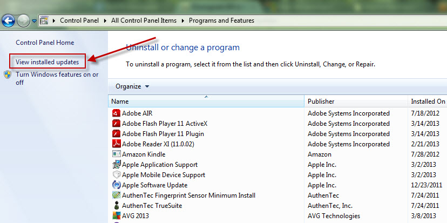Click the shield icon beside Windows features
Viewport: 447px width, 223px height.
[8, 75]
